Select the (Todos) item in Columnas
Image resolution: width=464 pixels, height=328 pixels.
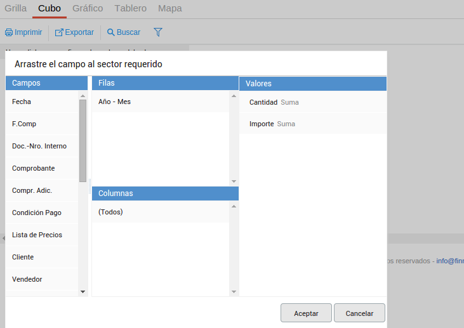click(x=111, y=212)
